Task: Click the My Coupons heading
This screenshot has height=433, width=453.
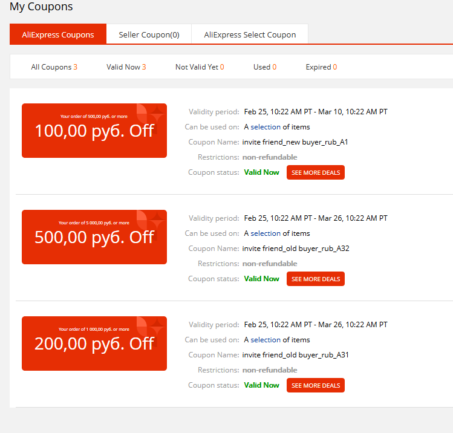Action: (x=41, y=7)
